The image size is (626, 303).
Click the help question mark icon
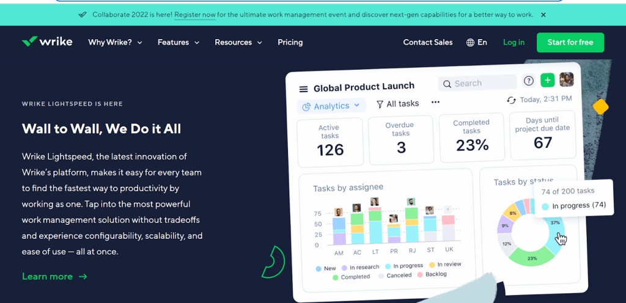[529, 81]
